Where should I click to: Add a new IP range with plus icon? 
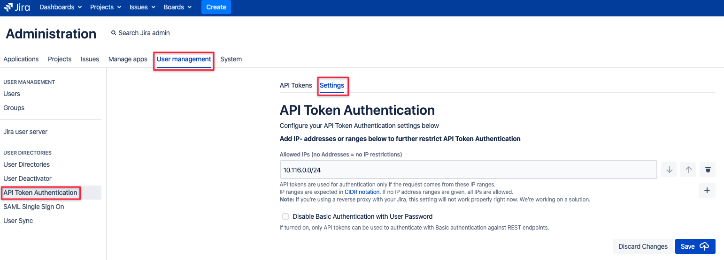click(x=707, y=190)
